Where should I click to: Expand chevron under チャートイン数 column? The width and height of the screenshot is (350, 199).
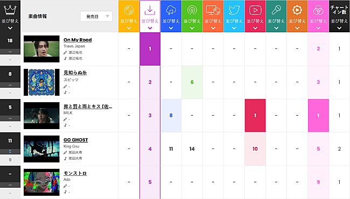pos(339,28)
